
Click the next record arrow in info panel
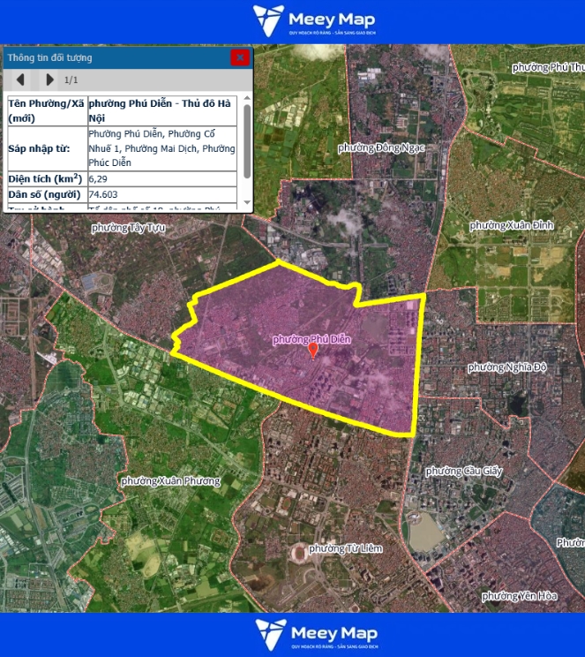49,80
